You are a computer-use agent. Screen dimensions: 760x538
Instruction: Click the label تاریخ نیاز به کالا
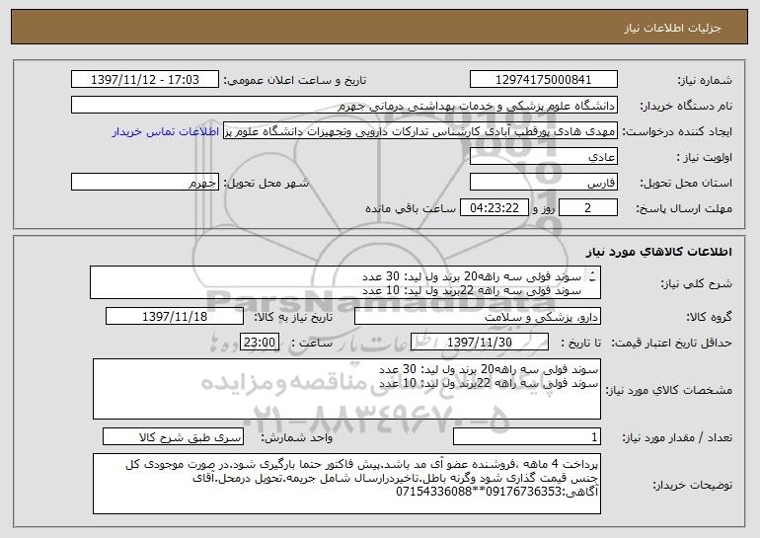pyautogui.click(x=294, y=317)
